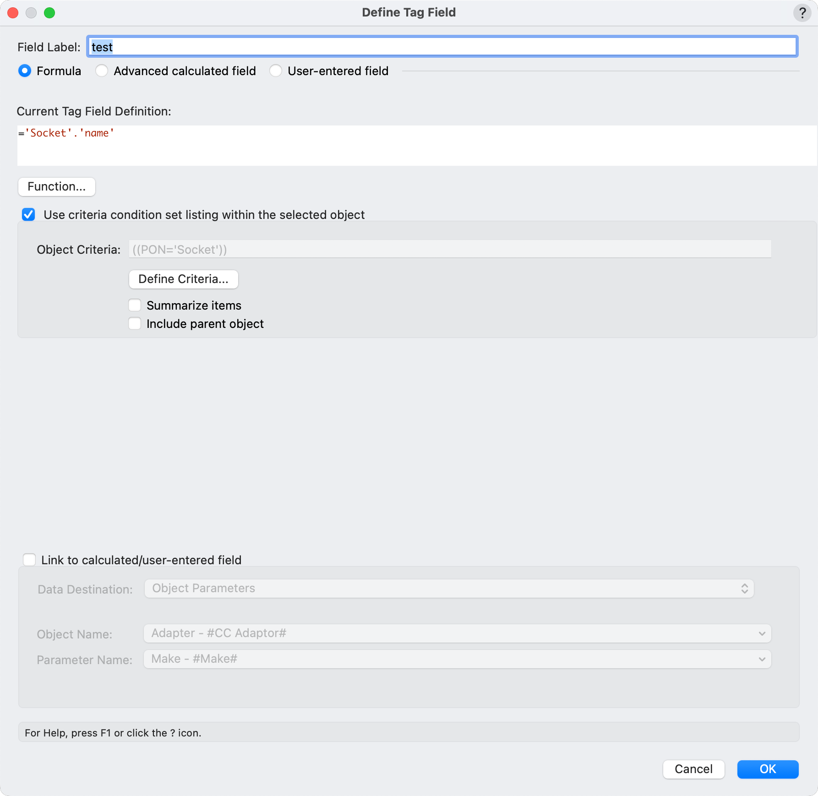Screen dimensions: 818x796
Task: Close the Define Tag Field window
Action: pyautogui.click(x=13, y=13)
